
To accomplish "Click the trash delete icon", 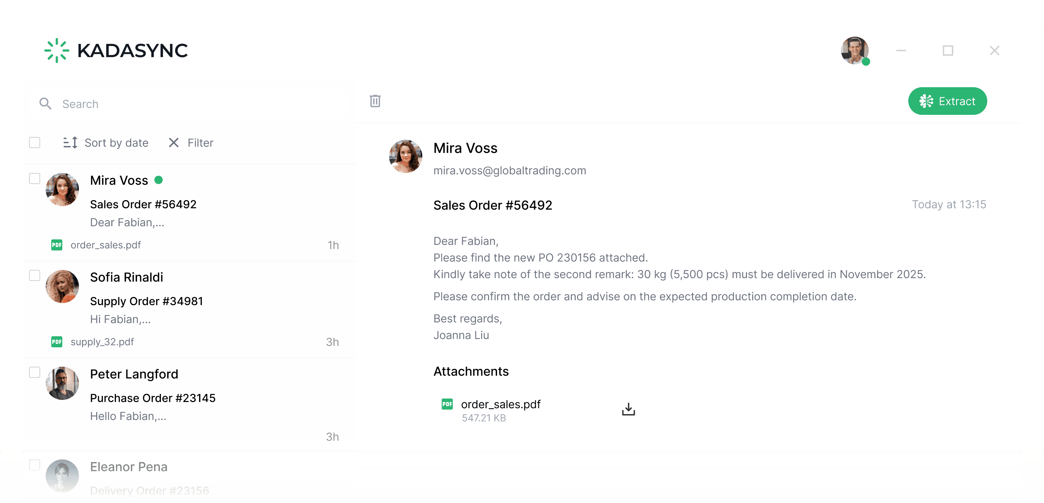I will pyautogui.click(x=375, y=101).
